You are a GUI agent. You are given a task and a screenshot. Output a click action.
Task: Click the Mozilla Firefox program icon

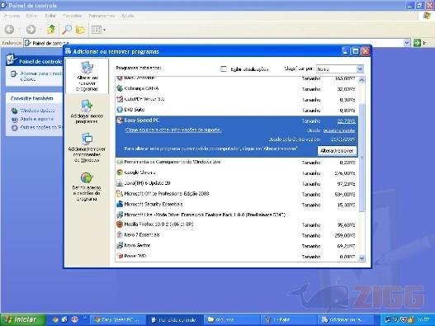click(120, 224)
